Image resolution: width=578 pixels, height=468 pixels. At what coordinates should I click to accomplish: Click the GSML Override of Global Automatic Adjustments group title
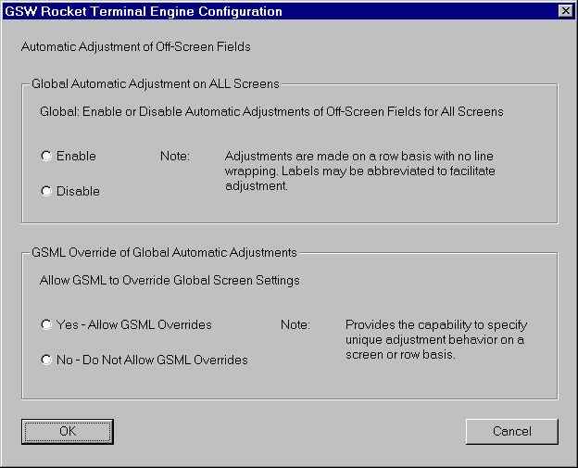[x=164, y=253]
